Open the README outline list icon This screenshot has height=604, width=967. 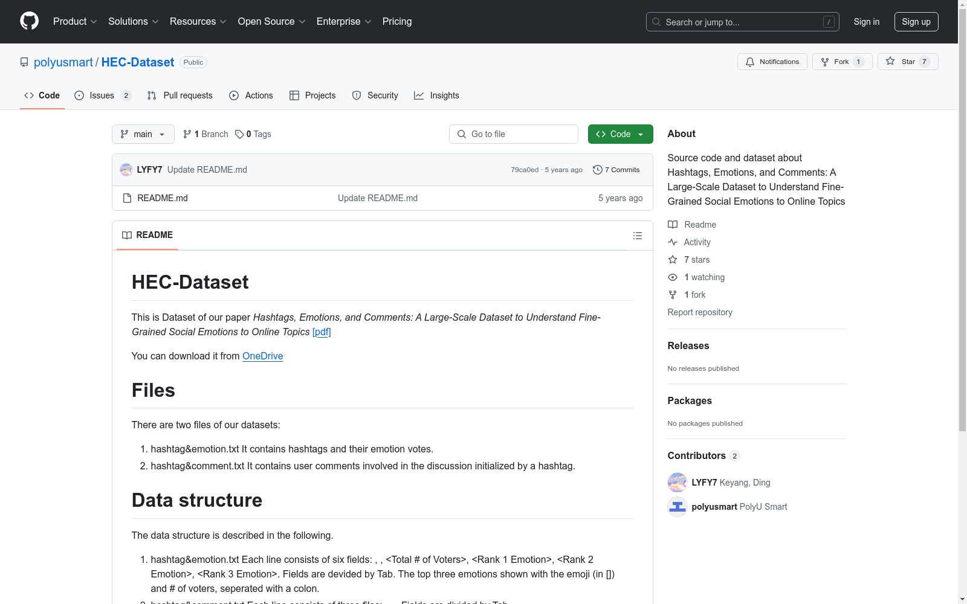(638, 236)
